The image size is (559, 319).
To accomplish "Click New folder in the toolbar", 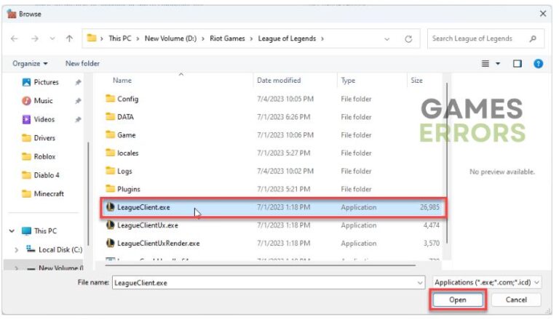I will 82,64.
